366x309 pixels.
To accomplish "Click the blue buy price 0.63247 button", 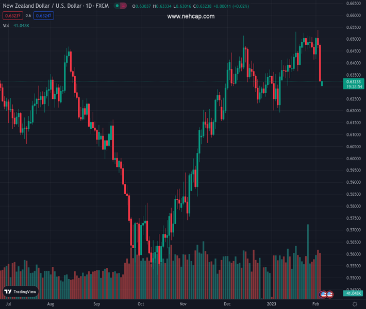I will tap(44, 15).
